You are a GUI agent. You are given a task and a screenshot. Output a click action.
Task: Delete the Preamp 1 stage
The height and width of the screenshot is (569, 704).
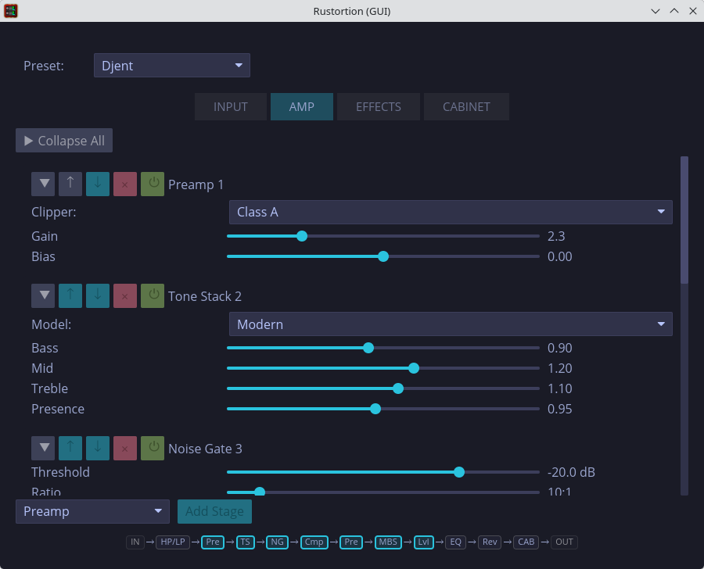pos(125,184)
